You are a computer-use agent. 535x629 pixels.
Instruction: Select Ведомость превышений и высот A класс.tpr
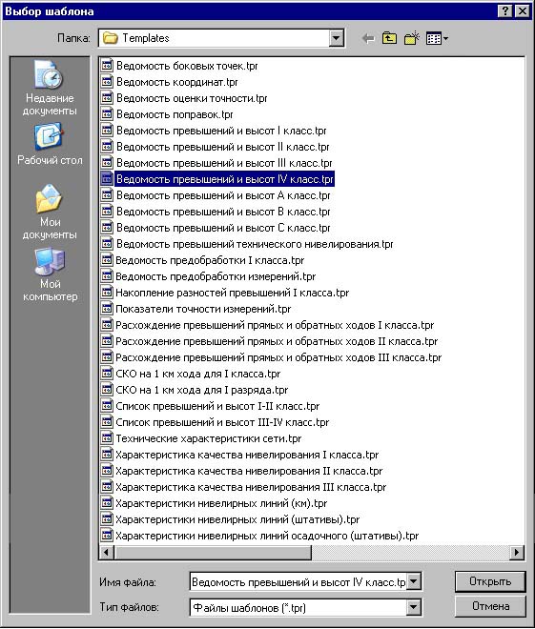[223, 195]
